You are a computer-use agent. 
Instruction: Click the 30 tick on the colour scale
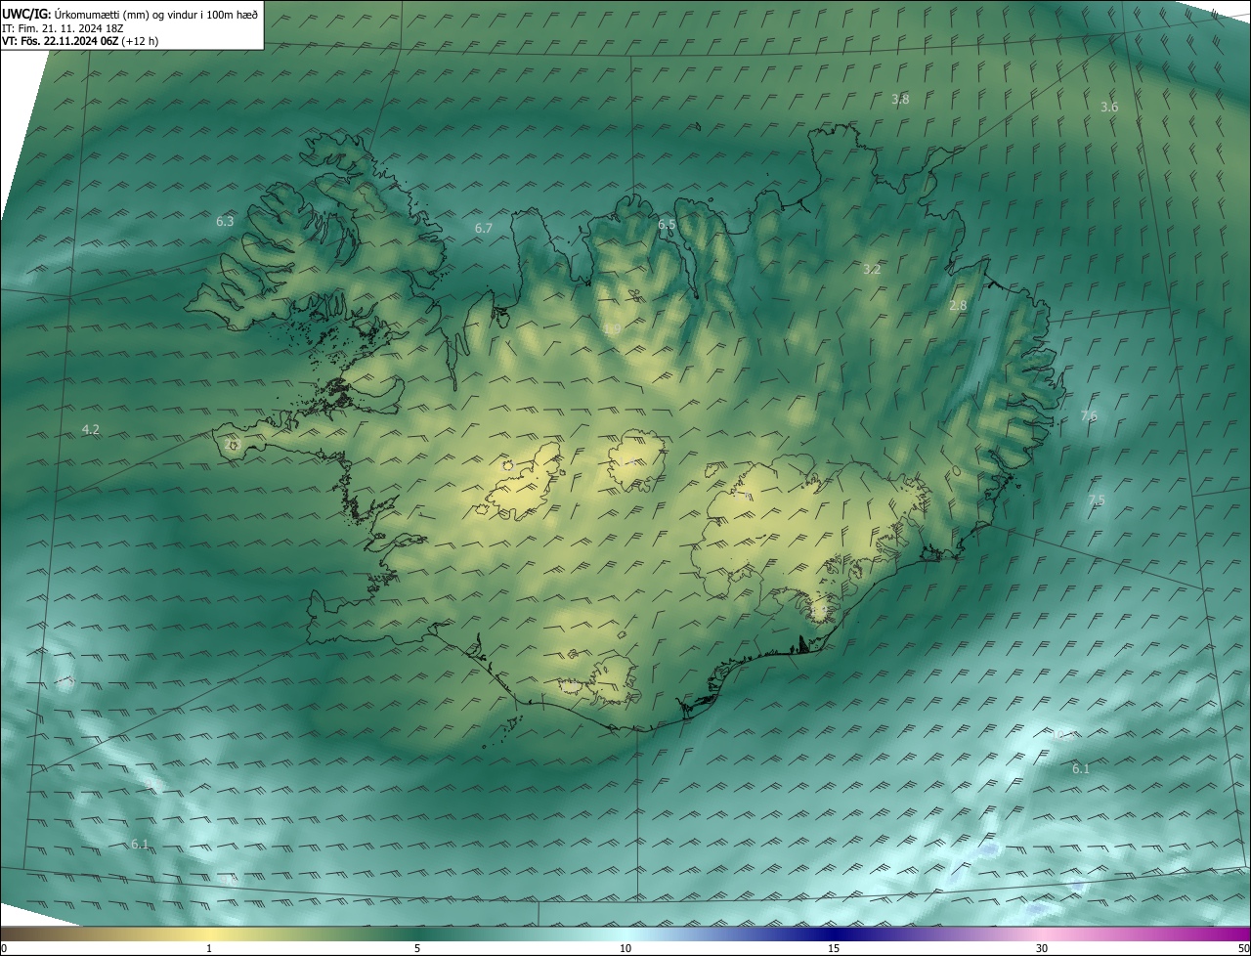click(1042, 948)
